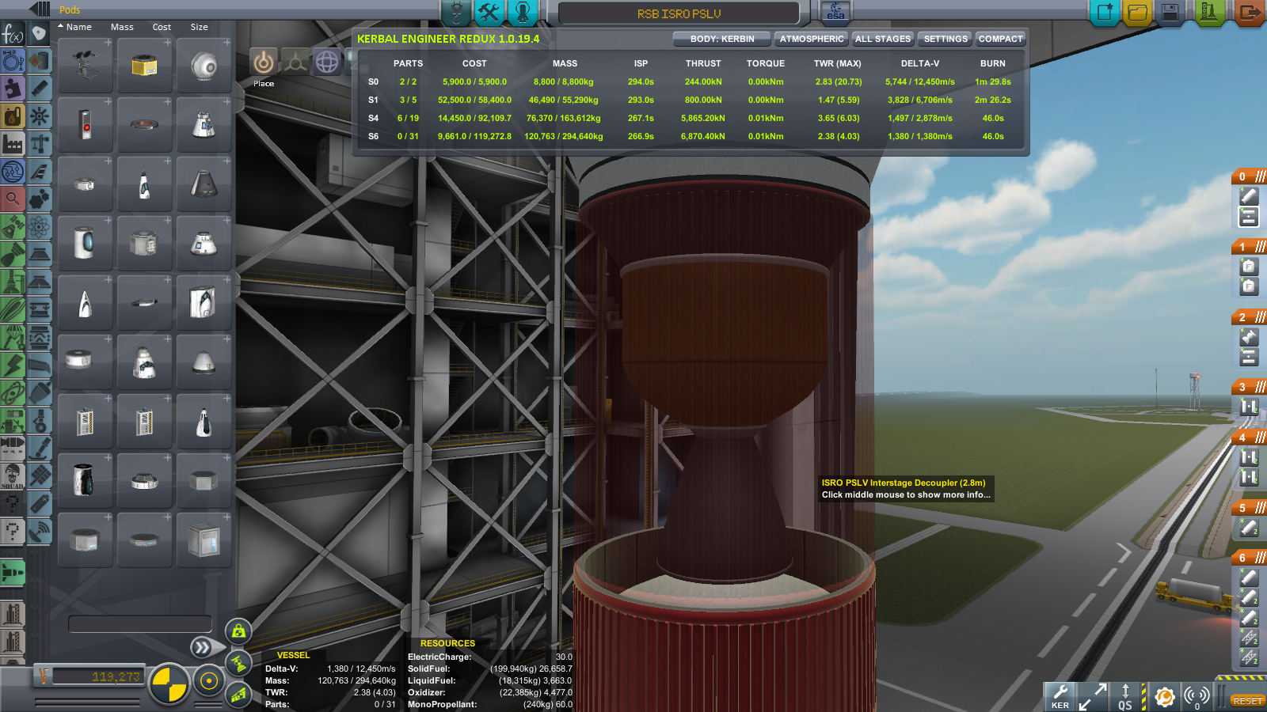Click the stage 0 header handle
Image resolution: width=1267 pixels, height=712 pixels.
(x=1250, y=176)
